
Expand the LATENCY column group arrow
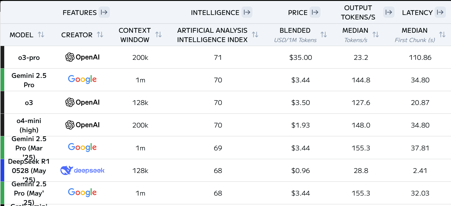click(x=440, y=12)
